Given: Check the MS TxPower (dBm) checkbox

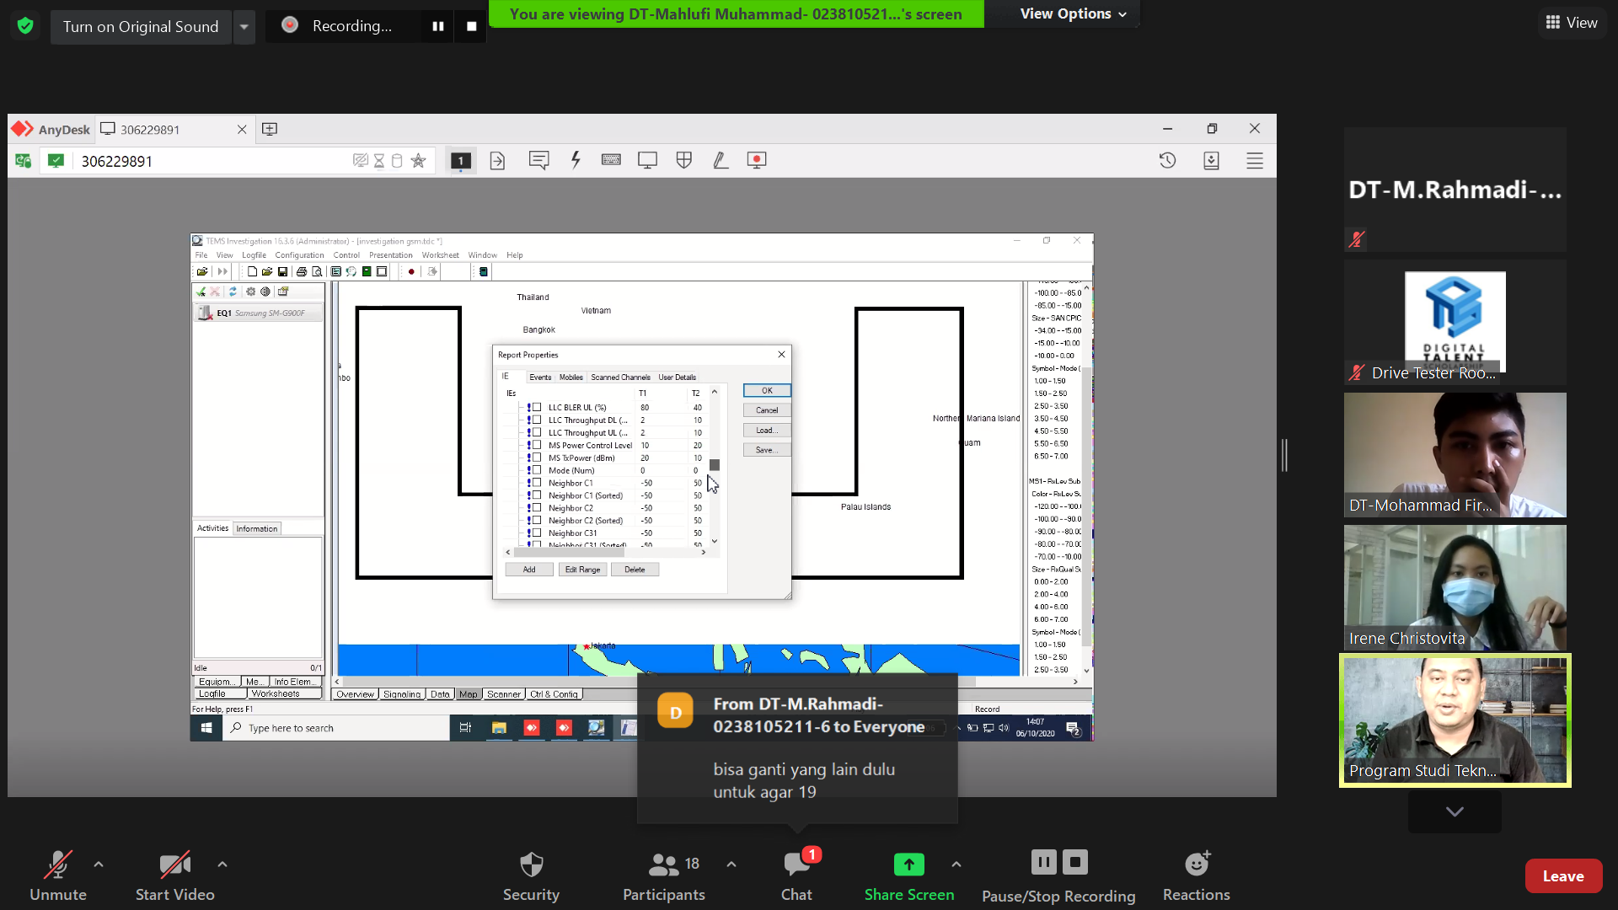Looking at the screenshot, I should click(x=537, y=458).
